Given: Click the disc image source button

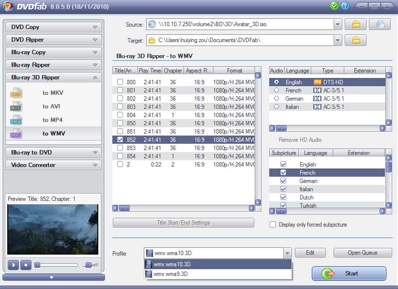Looking at the screenshot, I should [x=380, y=25].
